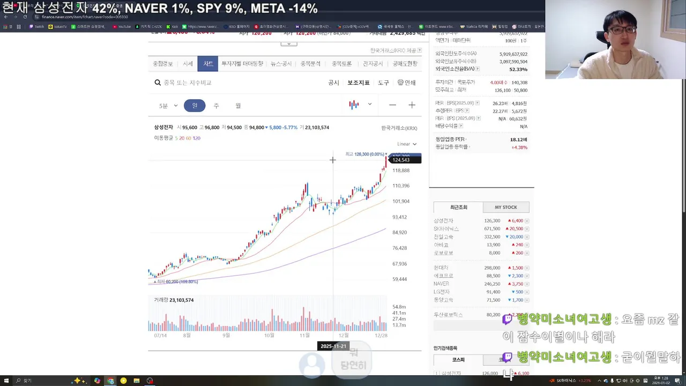Screen dimensions: 686x386
Task: Open 천일고속 stock link
Action: (444, 237)
